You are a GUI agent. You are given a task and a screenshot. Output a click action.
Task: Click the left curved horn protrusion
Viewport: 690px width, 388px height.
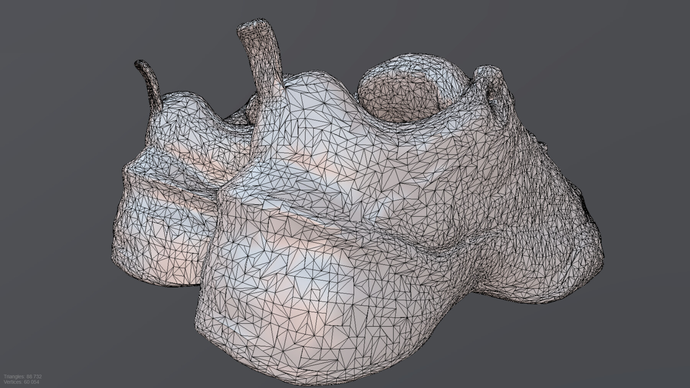[149, 84]
